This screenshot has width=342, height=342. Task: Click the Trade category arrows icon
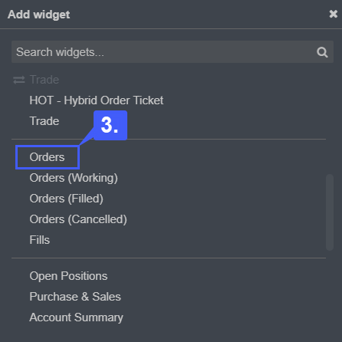pyautogui.click(x=19, y=80)
